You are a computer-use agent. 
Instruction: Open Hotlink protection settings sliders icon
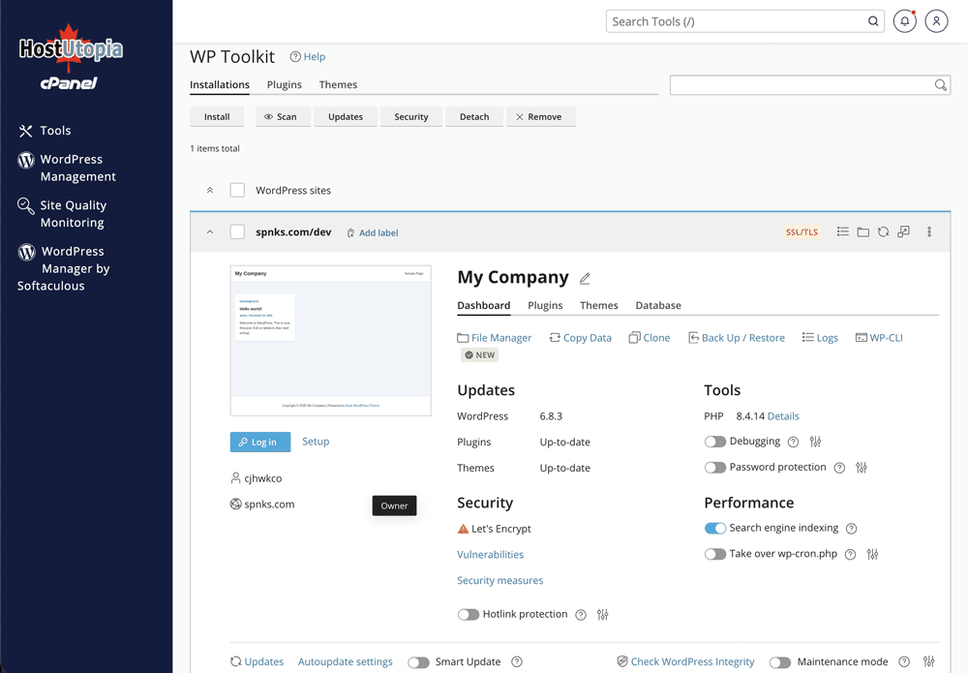(x=603, y=615)
